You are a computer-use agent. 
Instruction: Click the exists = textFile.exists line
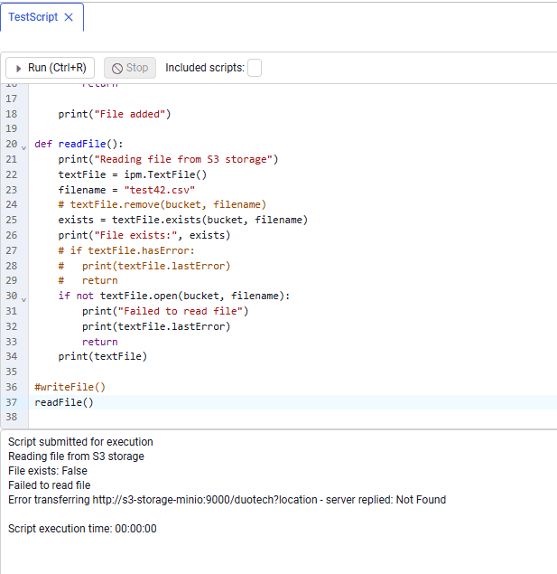click(x=182, y=220)
